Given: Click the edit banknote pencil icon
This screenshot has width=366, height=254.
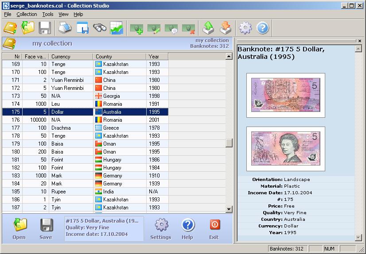Looking at the screenshot, I should click(154, 29).
